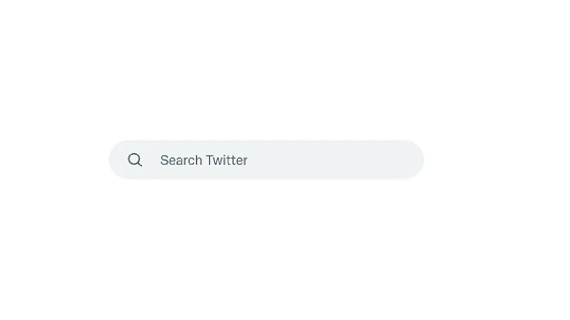Click between magnifier icon and placeholder text
Screen dimensions: 570x320
click(151, 160)
